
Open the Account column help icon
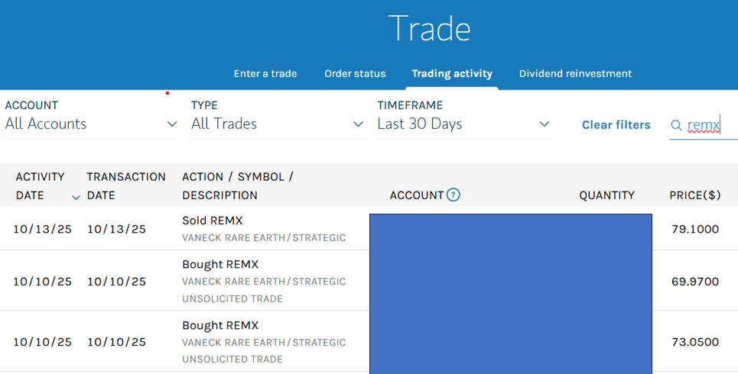click(454, 195)
